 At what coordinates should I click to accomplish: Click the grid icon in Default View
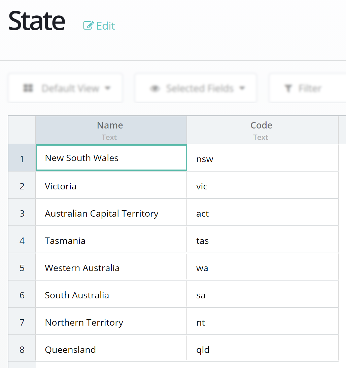point(28,88)
